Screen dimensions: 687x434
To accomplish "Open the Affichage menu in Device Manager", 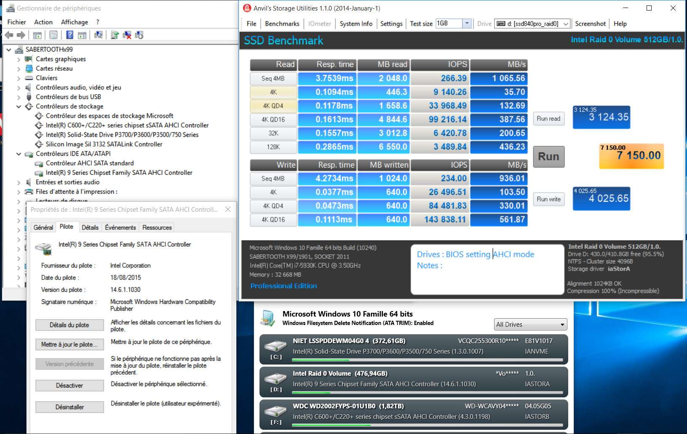I will click(x=75, y=22).
